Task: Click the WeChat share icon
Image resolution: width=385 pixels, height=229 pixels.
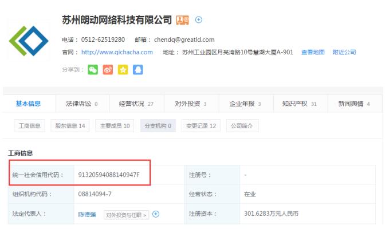Action: pyautogui.click(x=93, y=70)
